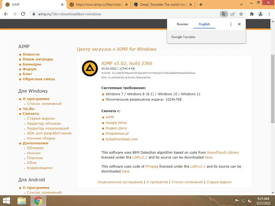Download from Google Drive link

click(x=116, y=123)
